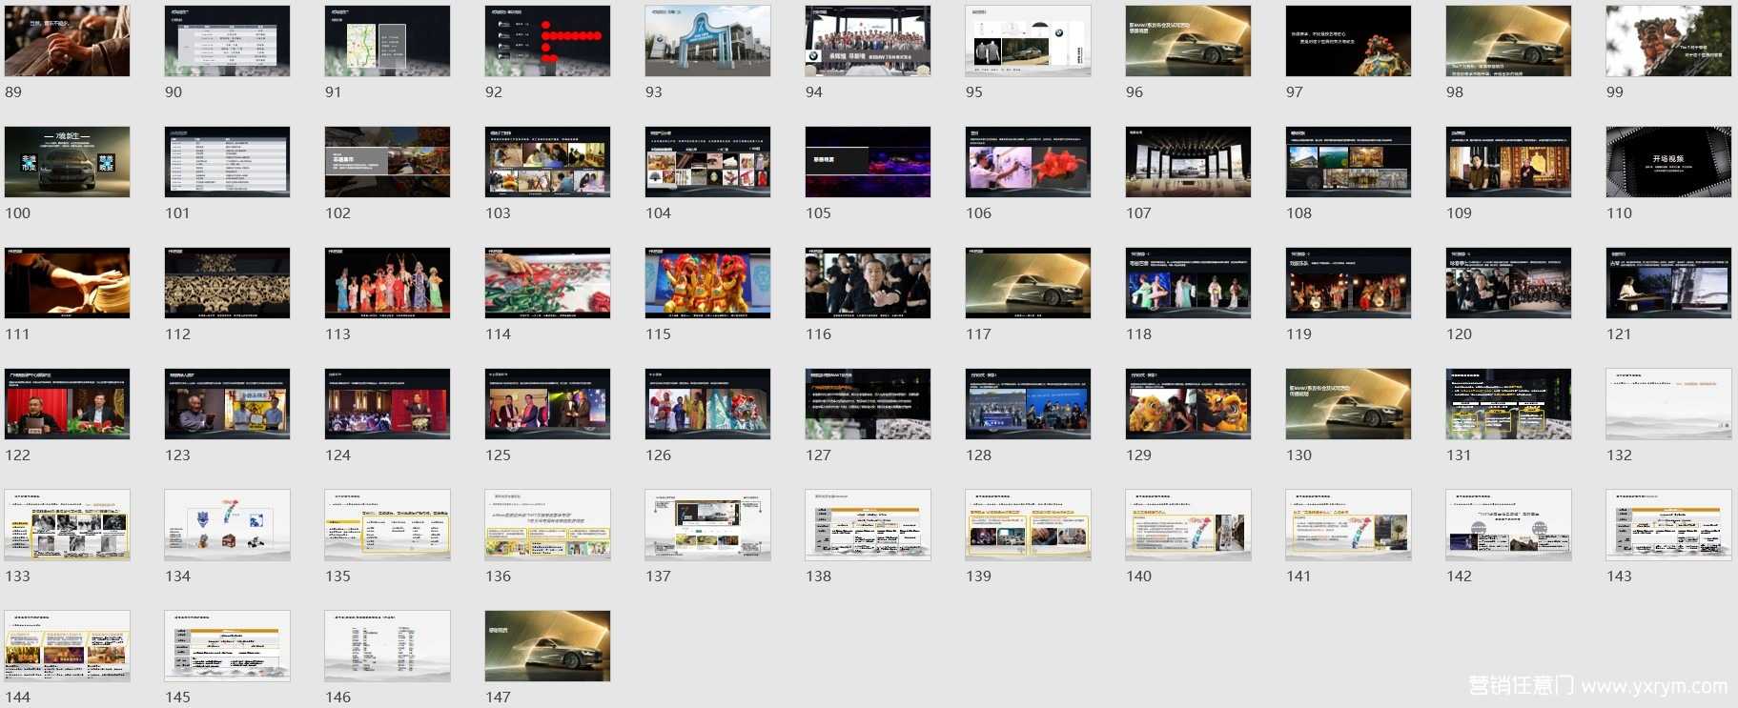1738x708 pixels.
Task: Open slide 105 with purple stage lighting
Action: click(868, 162)
